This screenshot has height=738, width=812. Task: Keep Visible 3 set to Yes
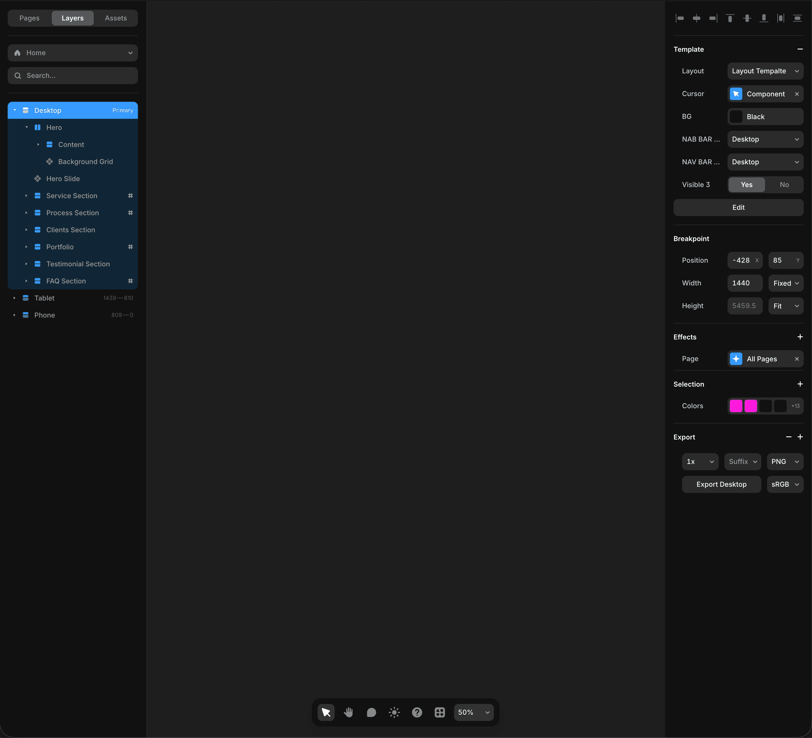point(746,184)
